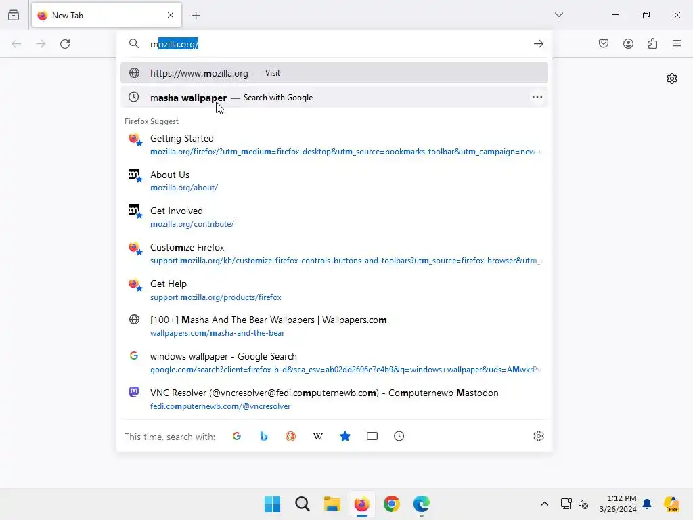The image size is (693, 520).
Task: Open the About Us bookmark suggestion
Action: 334,181
